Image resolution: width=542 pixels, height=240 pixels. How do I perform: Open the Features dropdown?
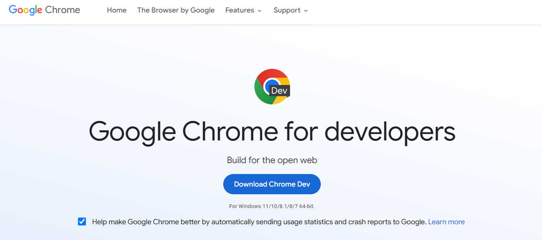[243, 10]
